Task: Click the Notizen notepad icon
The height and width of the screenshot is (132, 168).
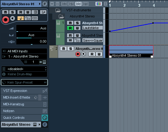Action: [x=45, y=111]
